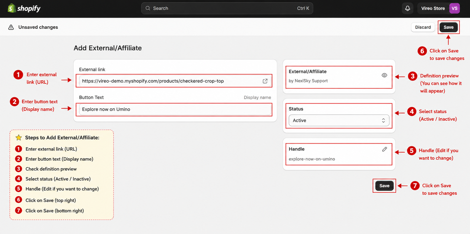Screen dimensions: 470x234
Task: Click the External/Affiliate definition card title
Action: [308, 71]
